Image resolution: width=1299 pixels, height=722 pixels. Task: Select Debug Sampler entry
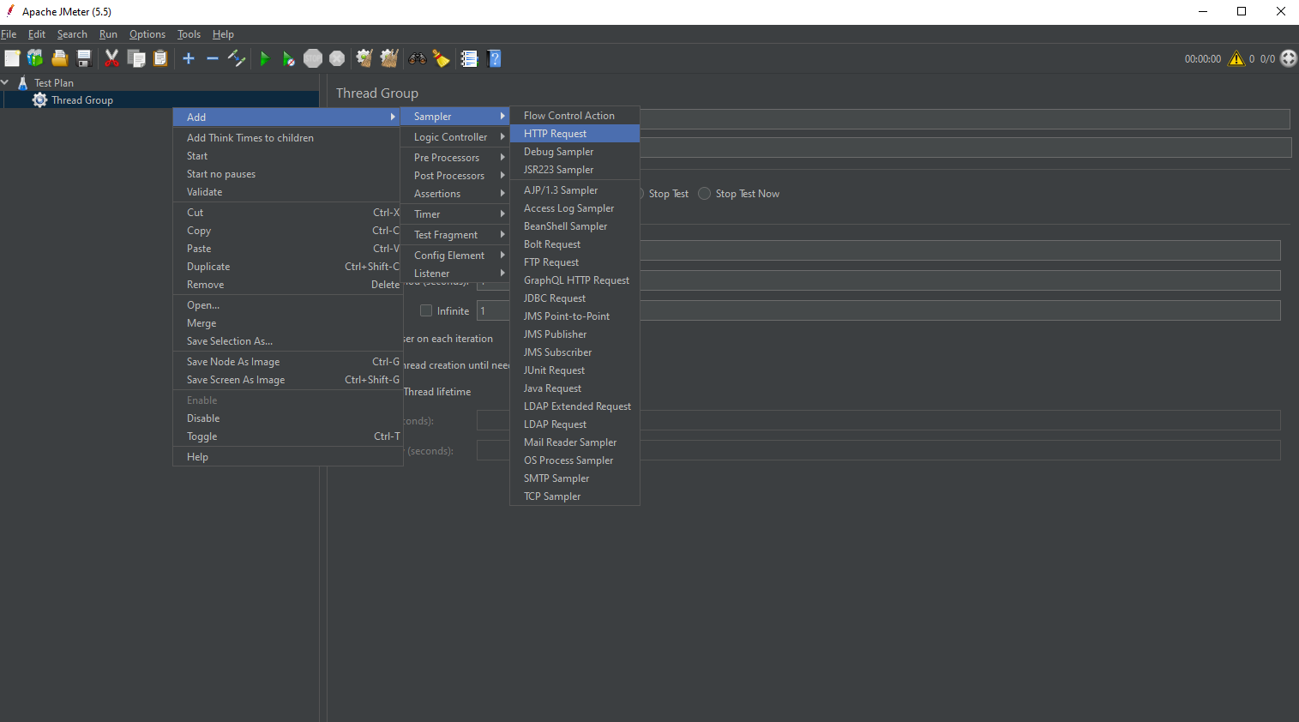pos(574,152)
